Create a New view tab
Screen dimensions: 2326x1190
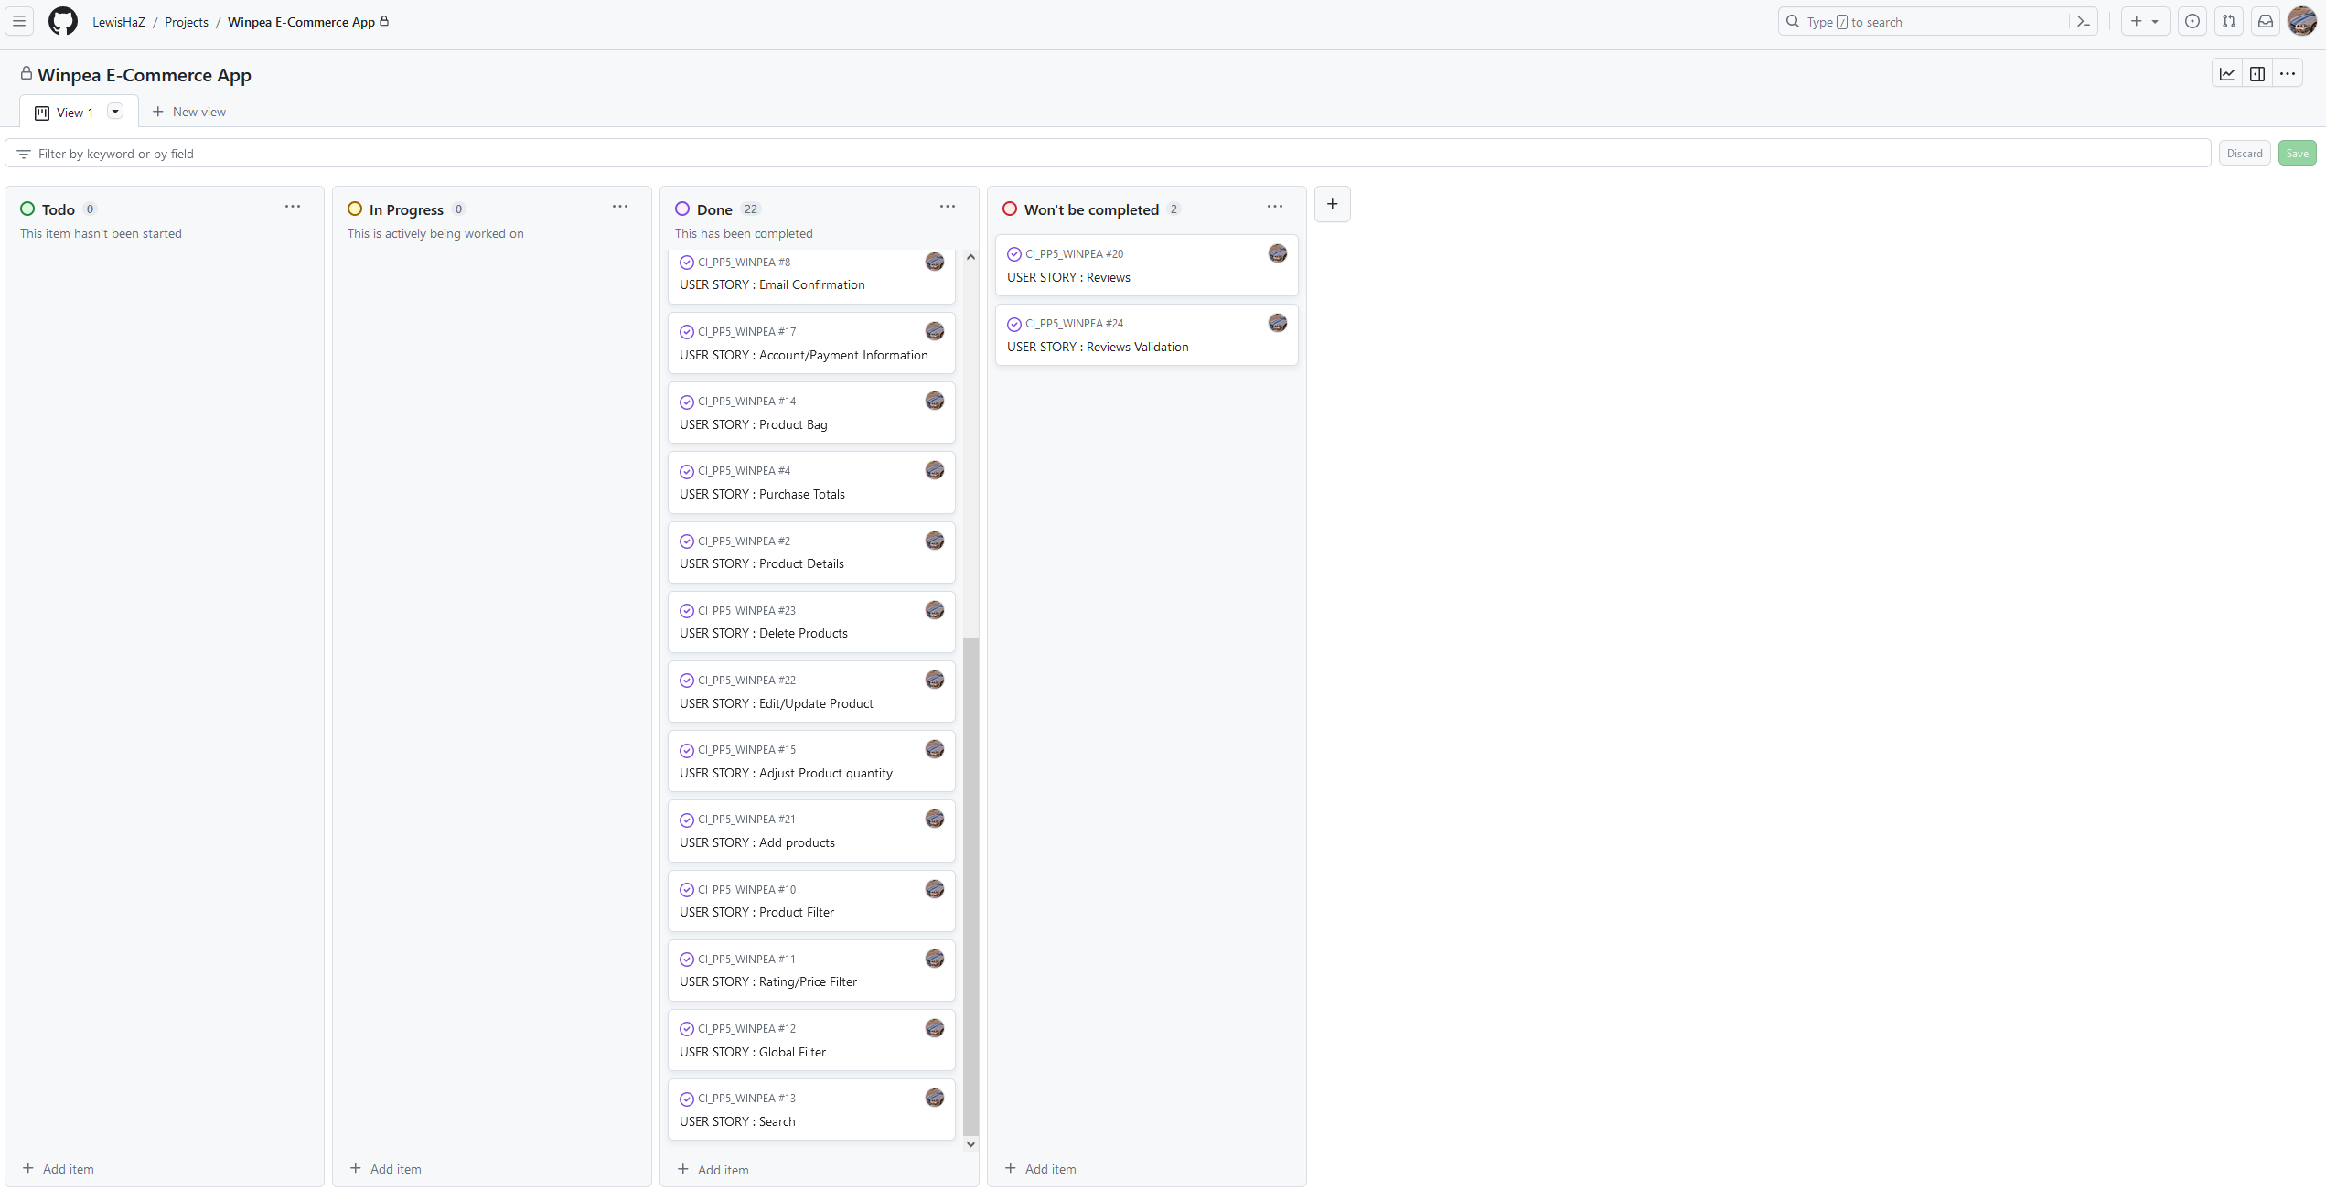pyautogui.click(x=189, y=112)
